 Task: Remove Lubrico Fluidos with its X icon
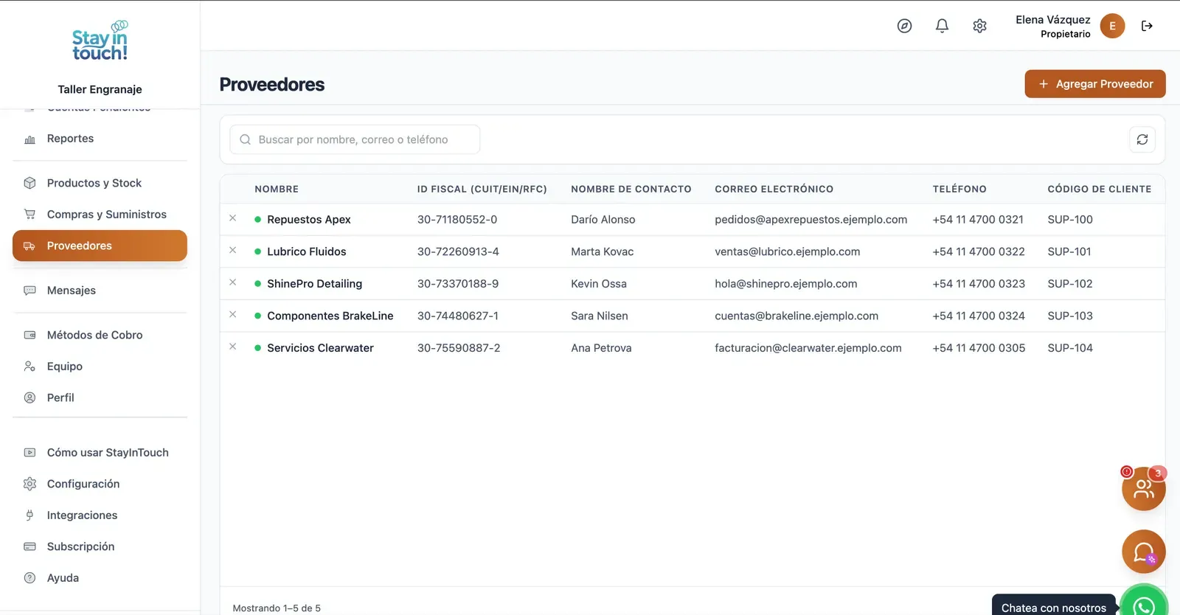[232, 250]
